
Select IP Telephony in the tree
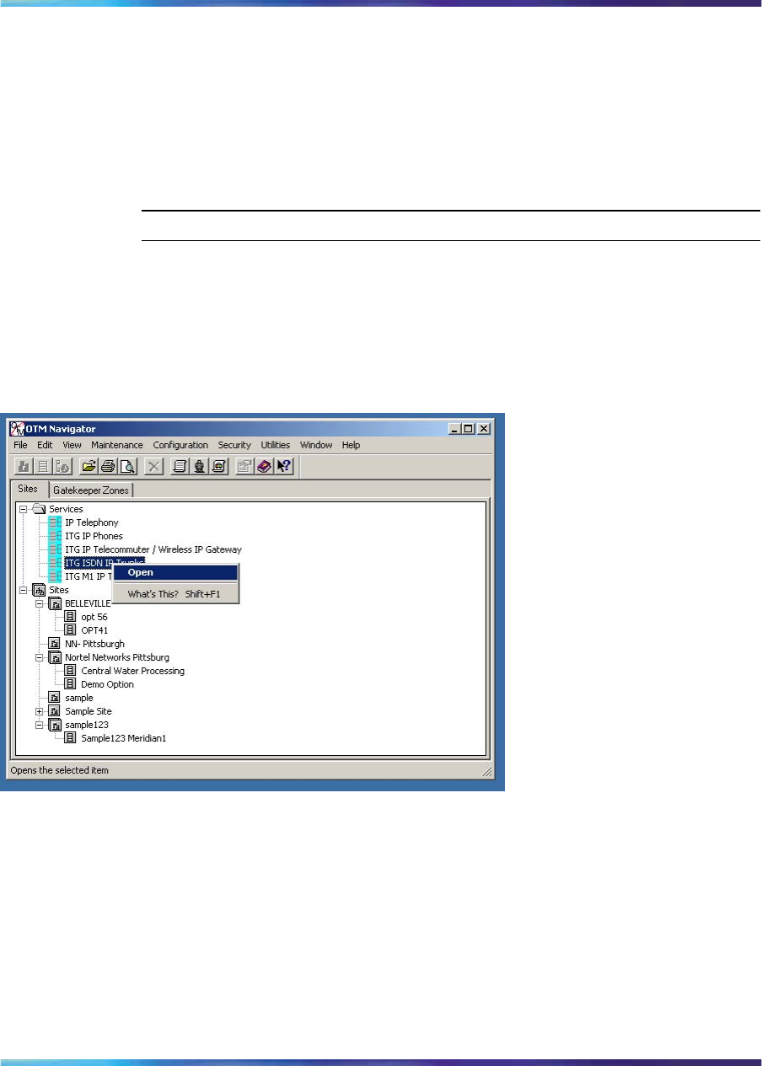(92, 522)
